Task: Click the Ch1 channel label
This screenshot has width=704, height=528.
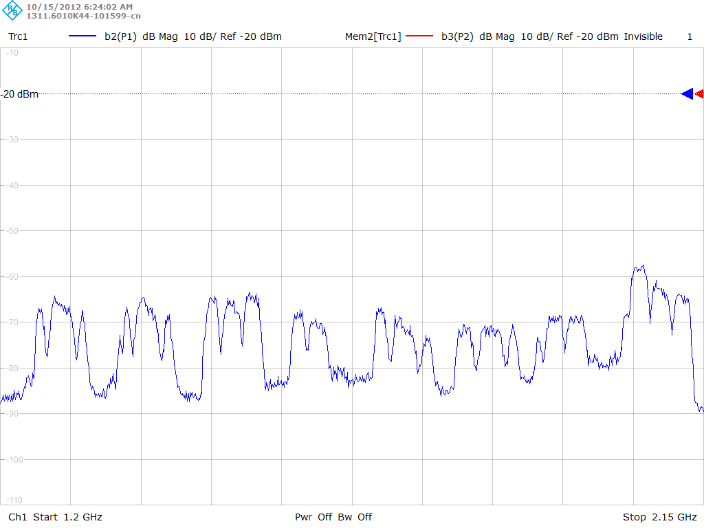Action: click(x=17, y=517)
